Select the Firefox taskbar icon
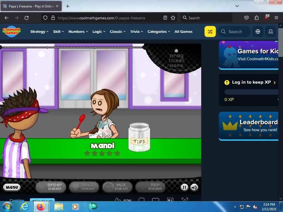 41,207
